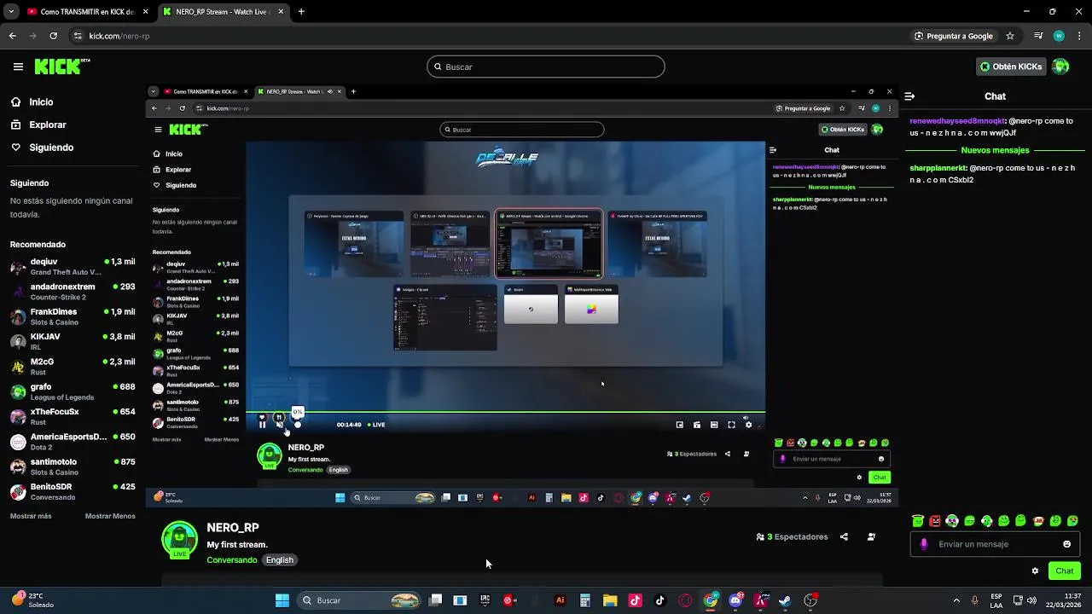Focus the Buscar search bar on Kick

pyautogui.click(x=546, y=67)
